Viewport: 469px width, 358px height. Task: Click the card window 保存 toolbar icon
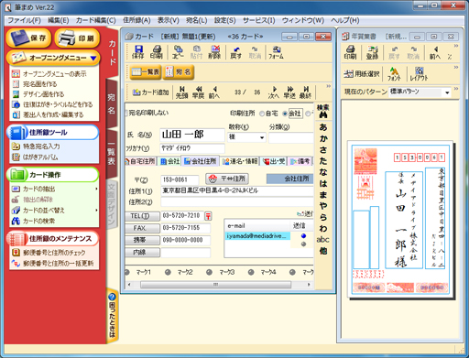137,52
